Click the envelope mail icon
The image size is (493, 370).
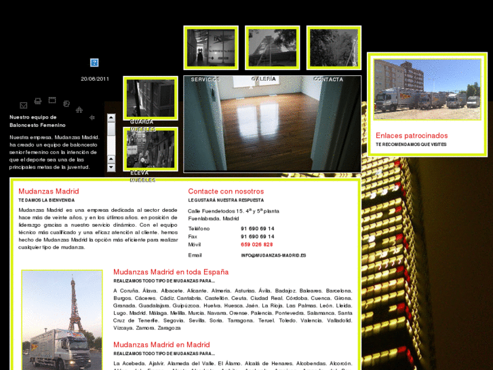[23, 105]
